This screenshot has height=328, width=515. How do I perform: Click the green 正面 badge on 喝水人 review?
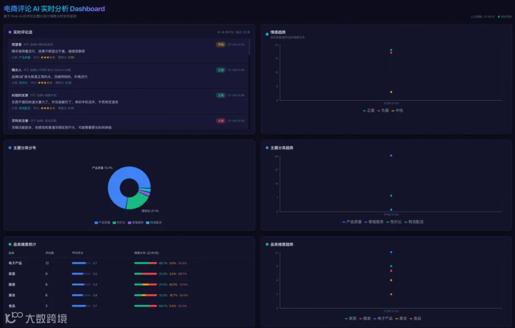(221, 70)
